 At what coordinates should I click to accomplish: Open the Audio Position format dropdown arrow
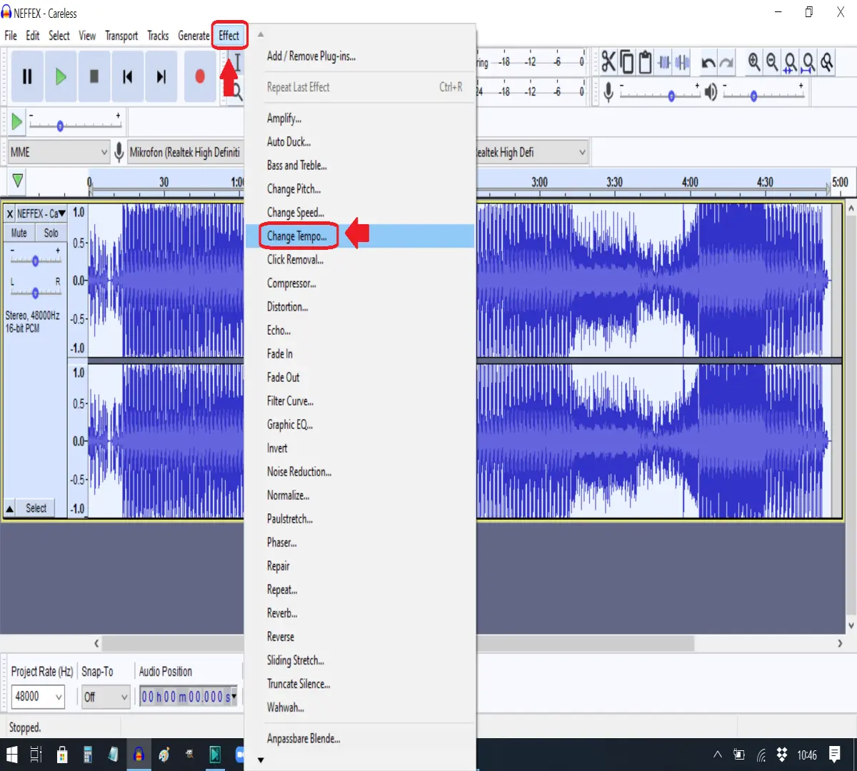234,696
